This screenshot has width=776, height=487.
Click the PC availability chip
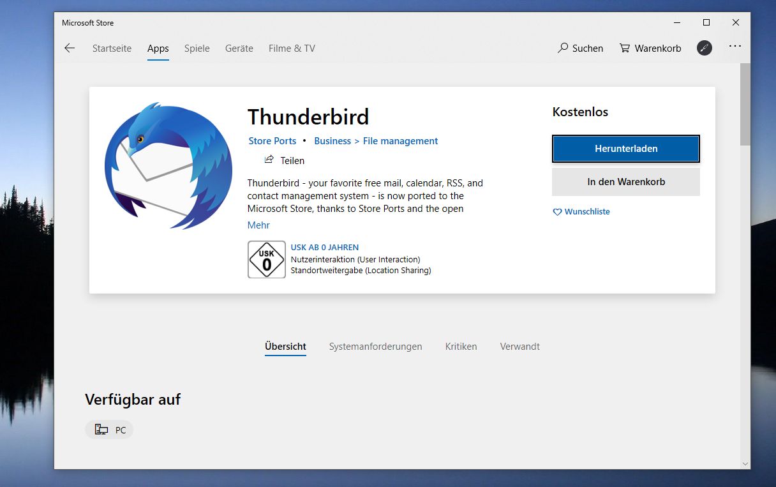click(x=109, y=430)
